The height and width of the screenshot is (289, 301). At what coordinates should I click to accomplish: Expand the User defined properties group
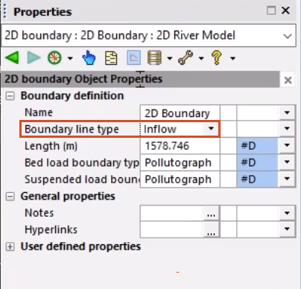(x=10, y=247)
